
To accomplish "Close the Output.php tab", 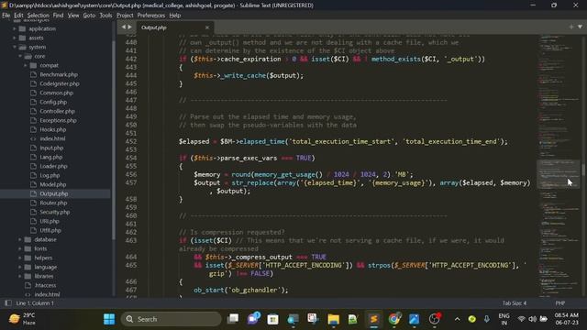I will 207,27.
